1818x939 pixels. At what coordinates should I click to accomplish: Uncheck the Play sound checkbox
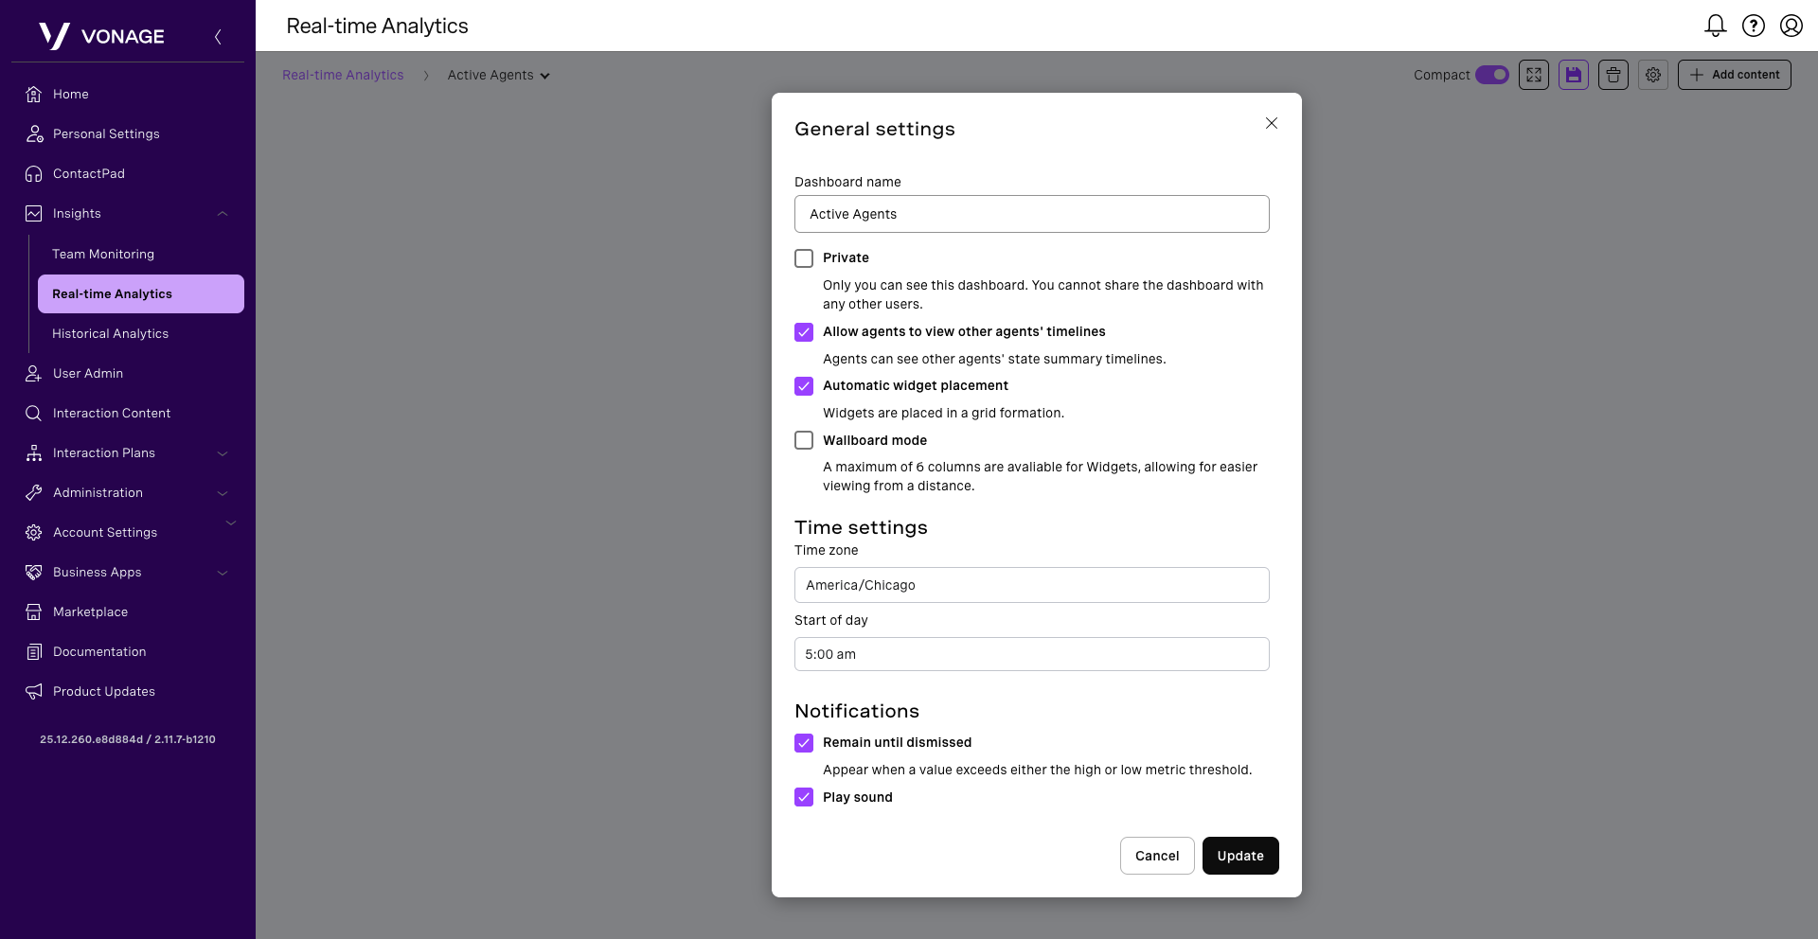coord(804,797)
